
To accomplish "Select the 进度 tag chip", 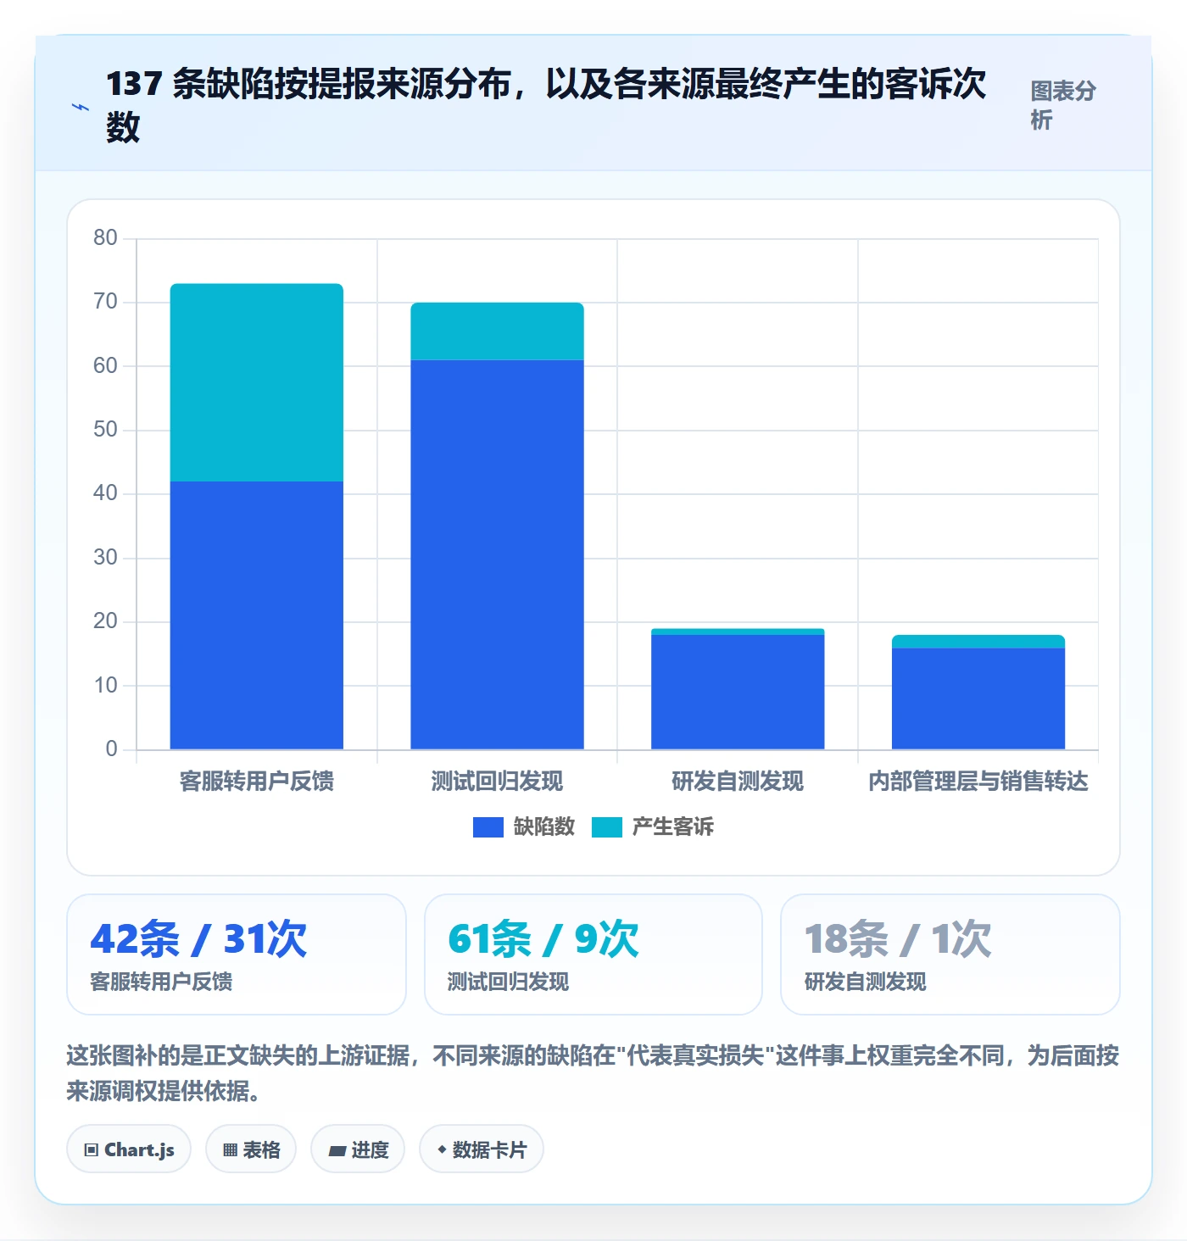I will click(358, 1149).
